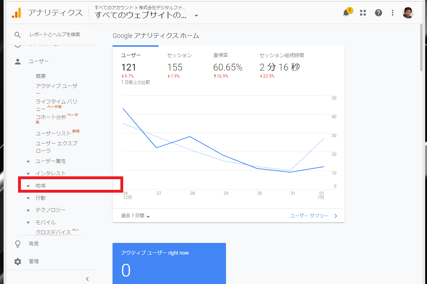Select the 直帰率 metric tab
The width and height of the screenshot is (427, 284).
point(228,66)
